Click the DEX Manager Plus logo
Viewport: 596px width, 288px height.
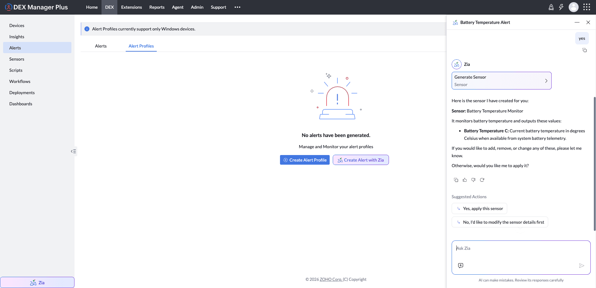point(36,7)
